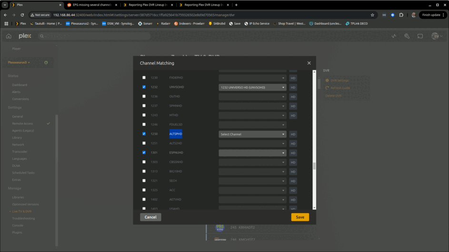Cancel the Channel Matching dialog
The height and width of the screenshot is (252, 449).
(x=150, y=217)
